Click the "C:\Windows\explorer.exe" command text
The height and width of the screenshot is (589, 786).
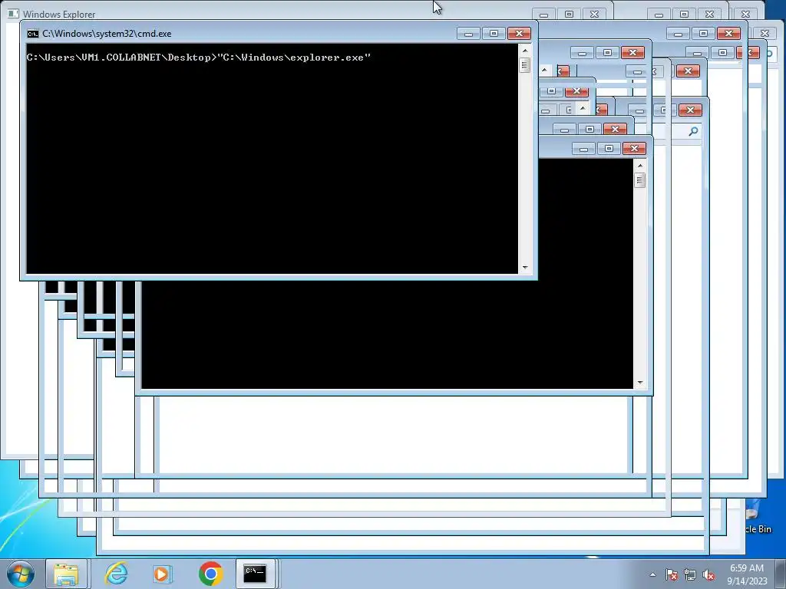[294, 57]
